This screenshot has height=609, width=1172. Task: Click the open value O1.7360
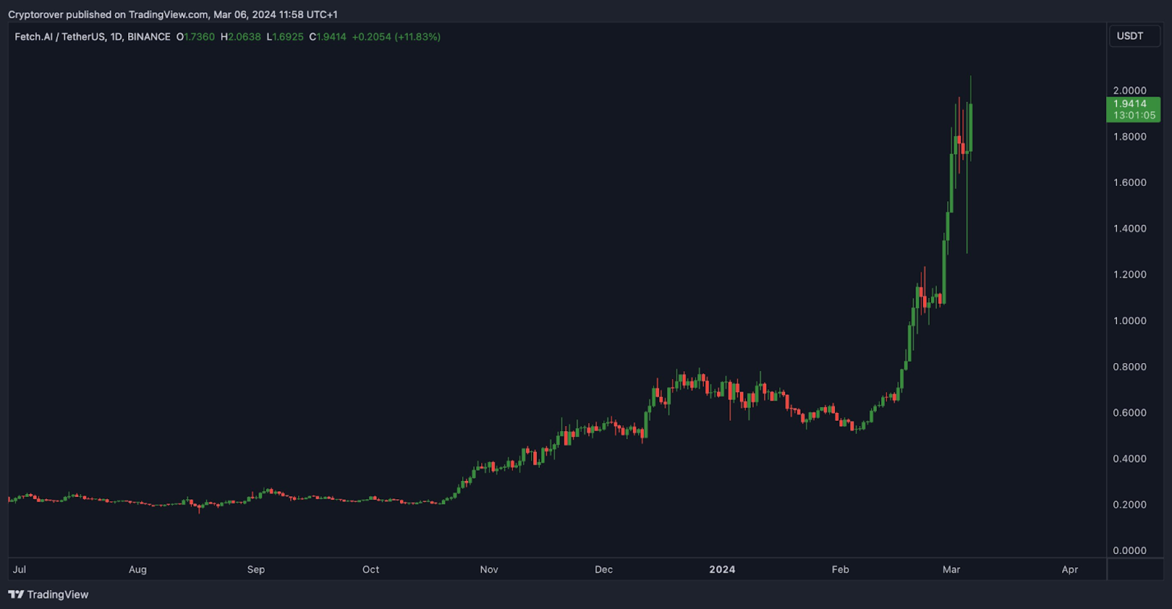pos(195,37)
